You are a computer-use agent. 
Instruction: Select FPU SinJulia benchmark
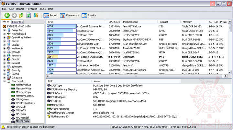click(22, 121)
